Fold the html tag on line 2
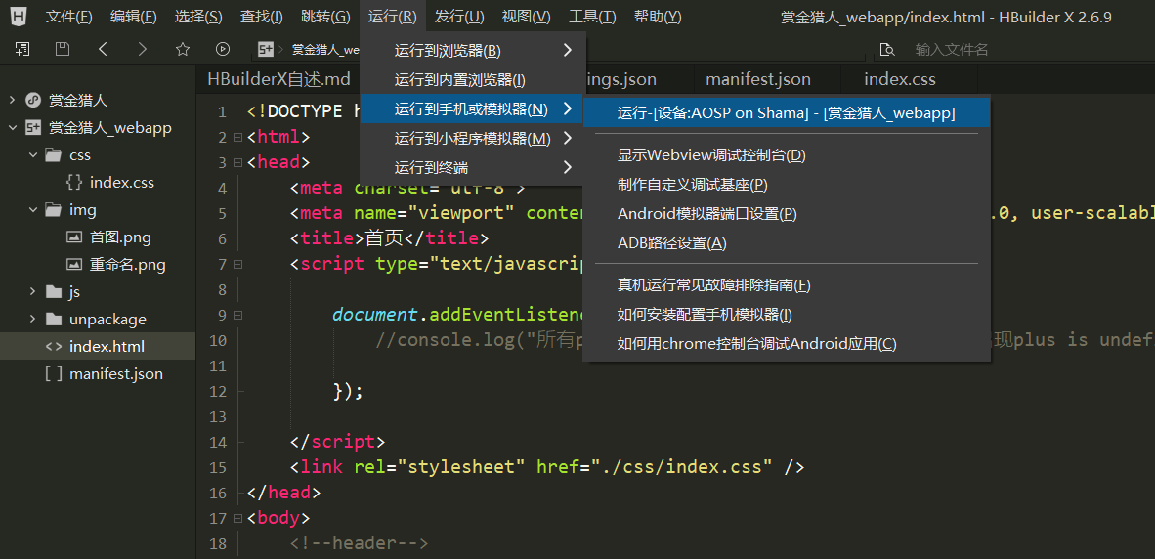1155x559 pixels. click(237, 138)
